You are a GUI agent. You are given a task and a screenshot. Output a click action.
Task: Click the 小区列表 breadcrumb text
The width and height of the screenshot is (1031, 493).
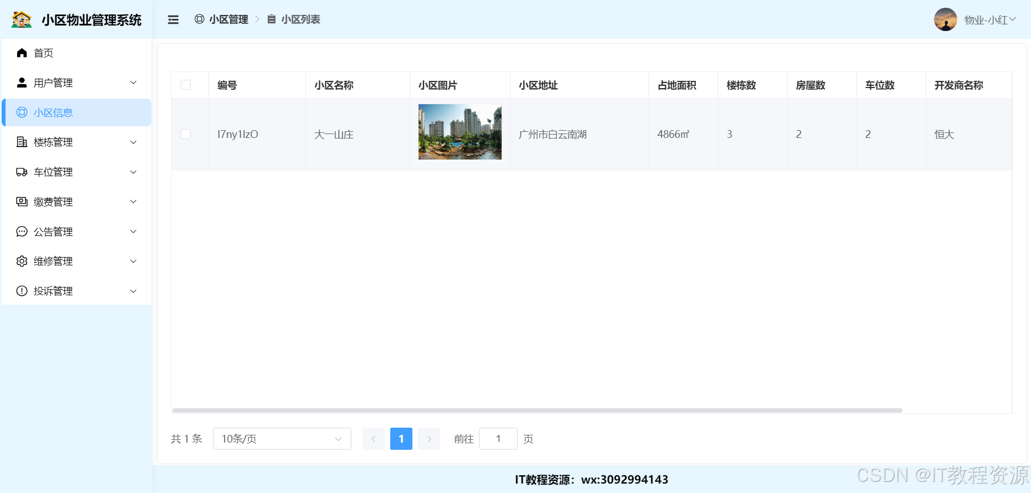coord(301,19)
